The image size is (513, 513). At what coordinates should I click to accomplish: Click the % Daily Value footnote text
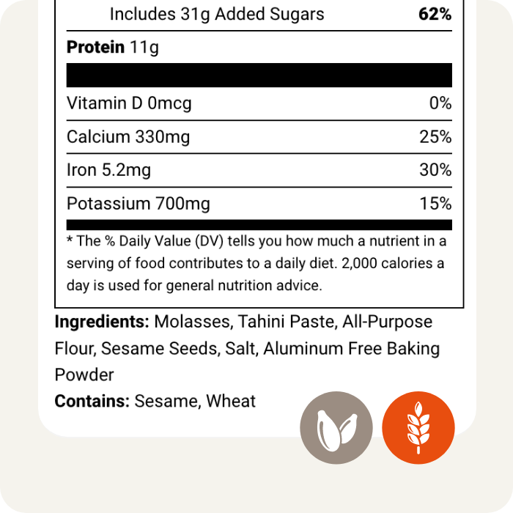(x=256, y=263)
